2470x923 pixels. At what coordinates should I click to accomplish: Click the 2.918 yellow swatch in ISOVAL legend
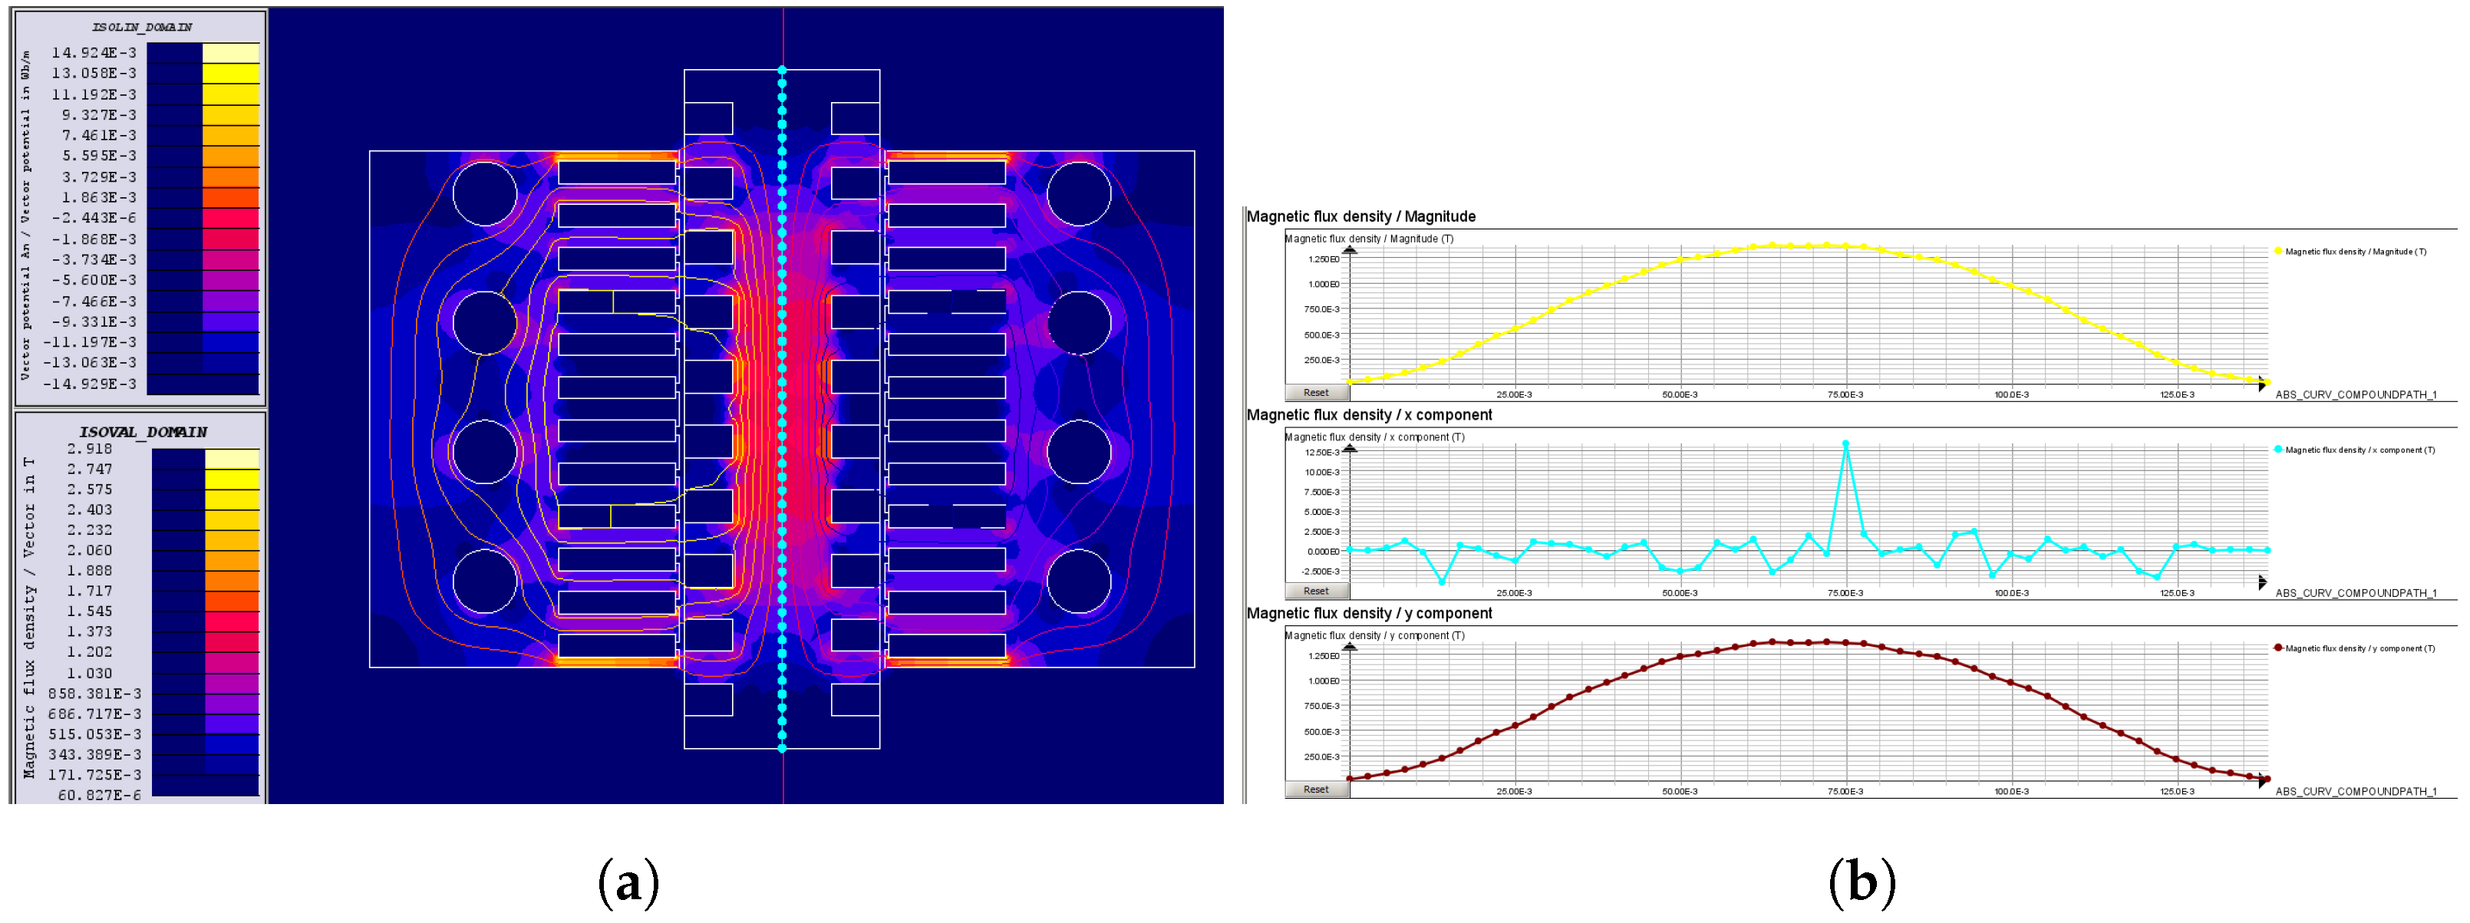coord(232,458)
